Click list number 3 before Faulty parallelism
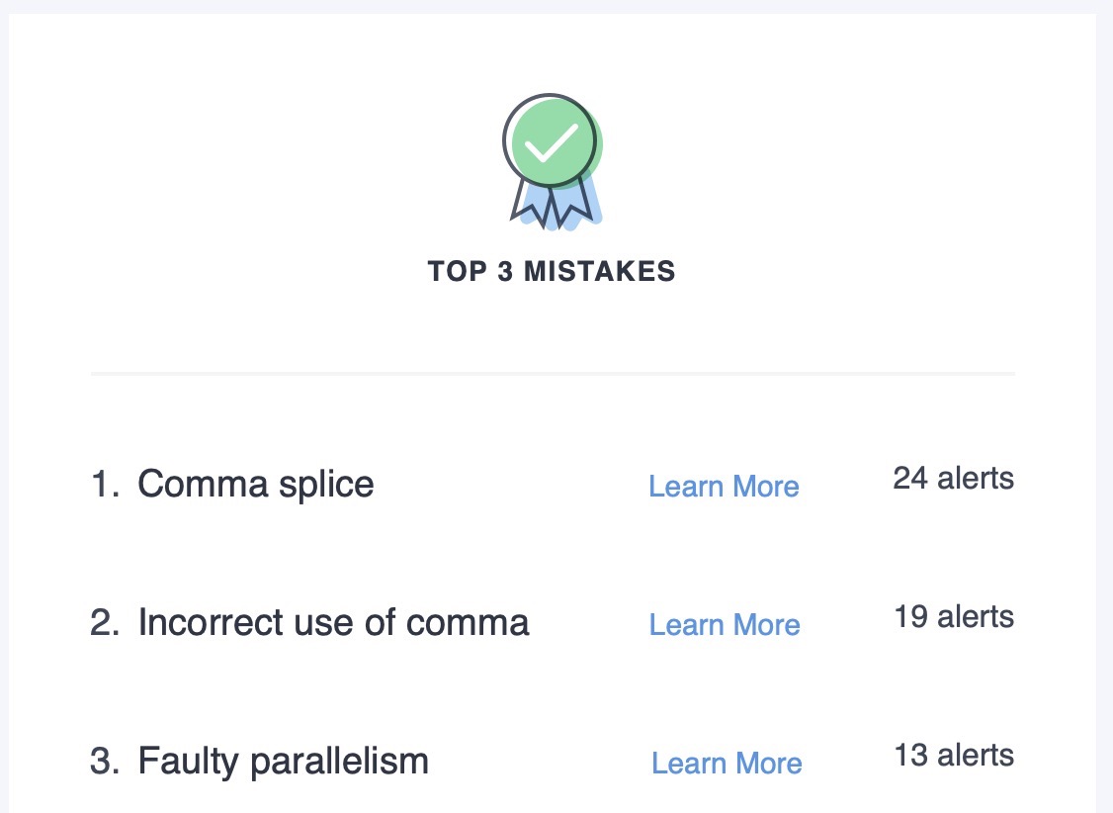The width and height of the screenshot is (1113, 813). pos(105,762)
